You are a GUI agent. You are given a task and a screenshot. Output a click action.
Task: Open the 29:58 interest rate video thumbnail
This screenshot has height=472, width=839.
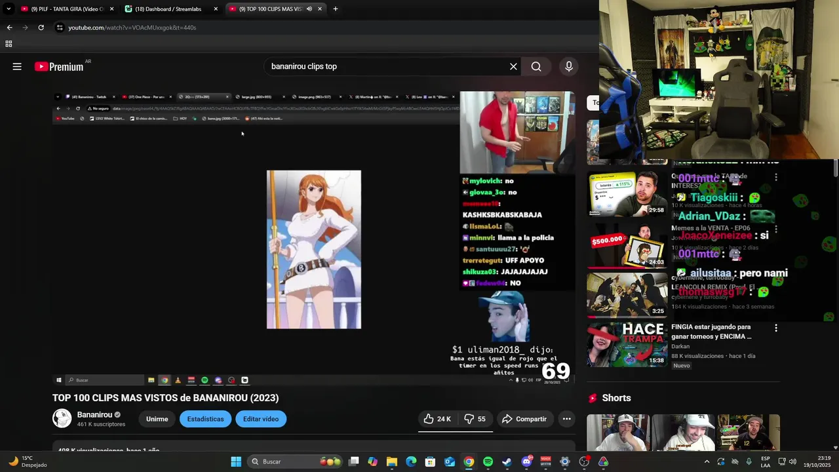[626, 194]
